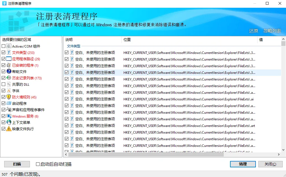Select the 已安装的程序 (1) label
The height and width of the screenshot is (177, 286).
(25, 65)
